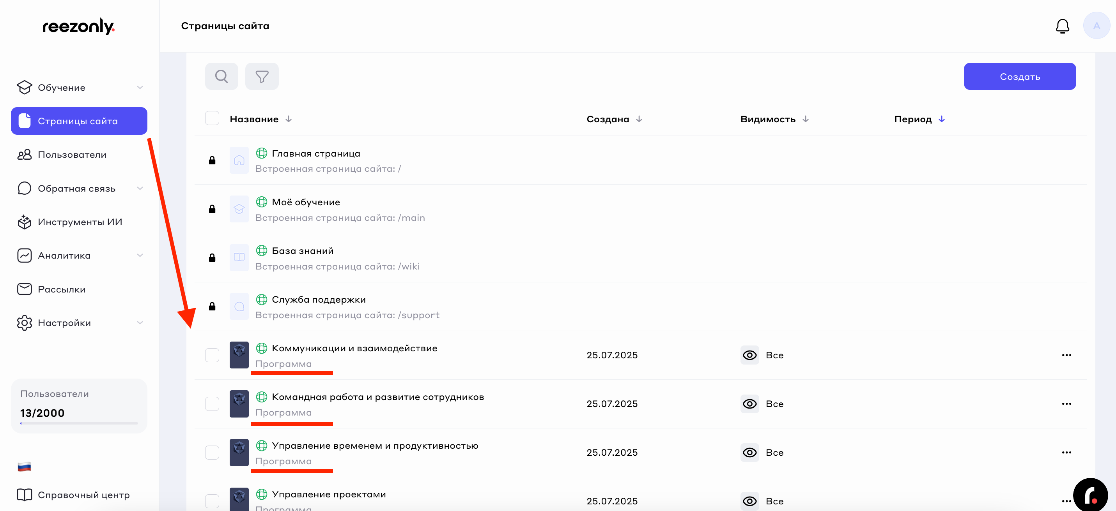Open the filter funnel icon
The width and height of the screenshot is (1116, 511).
(x=262, y=77)
